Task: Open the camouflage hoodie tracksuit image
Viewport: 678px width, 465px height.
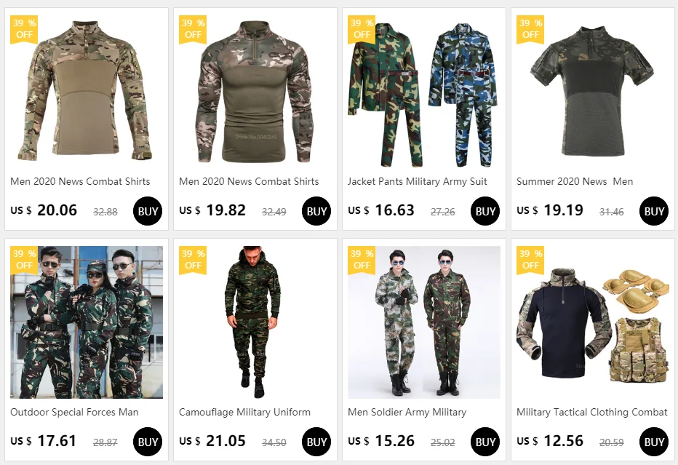Action: (255, 322)
